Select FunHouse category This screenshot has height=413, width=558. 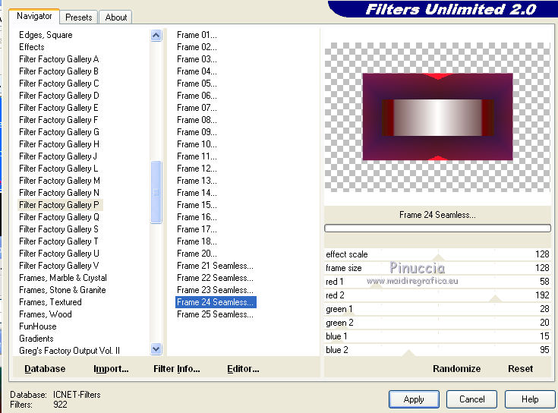pyautogui.click(x=38, y=326)
